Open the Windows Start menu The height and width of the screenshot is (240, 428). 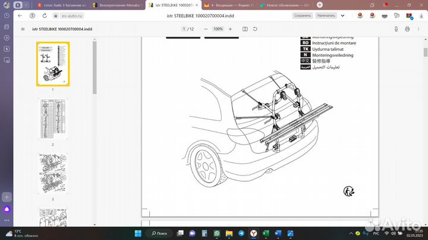[x=139, y=233]
